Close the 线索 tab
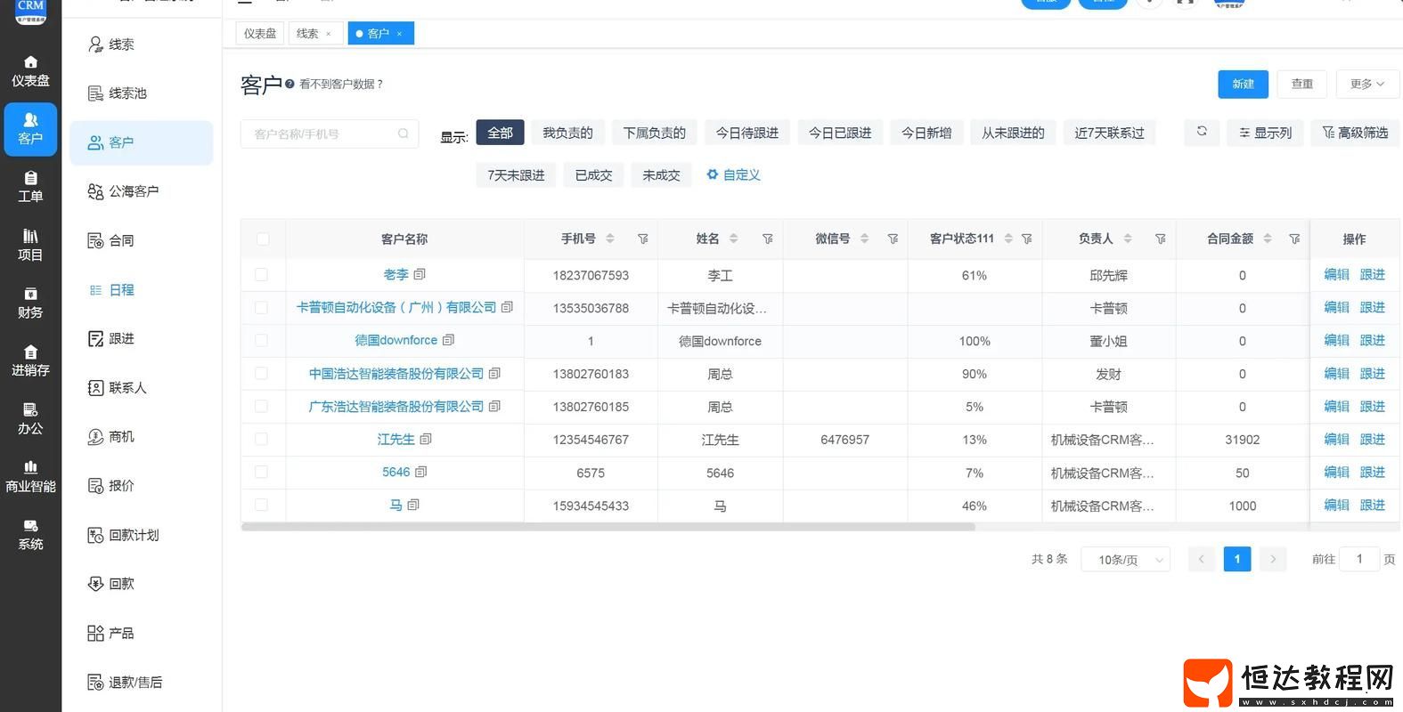The height and width of the screenshot is (712, 1403). pos(329,34)
